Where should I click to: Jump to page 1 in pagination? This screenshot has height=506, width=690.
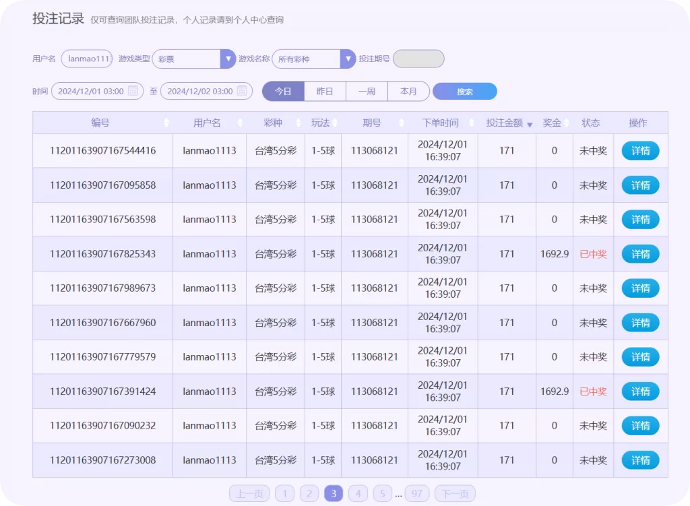coord(285,494)
